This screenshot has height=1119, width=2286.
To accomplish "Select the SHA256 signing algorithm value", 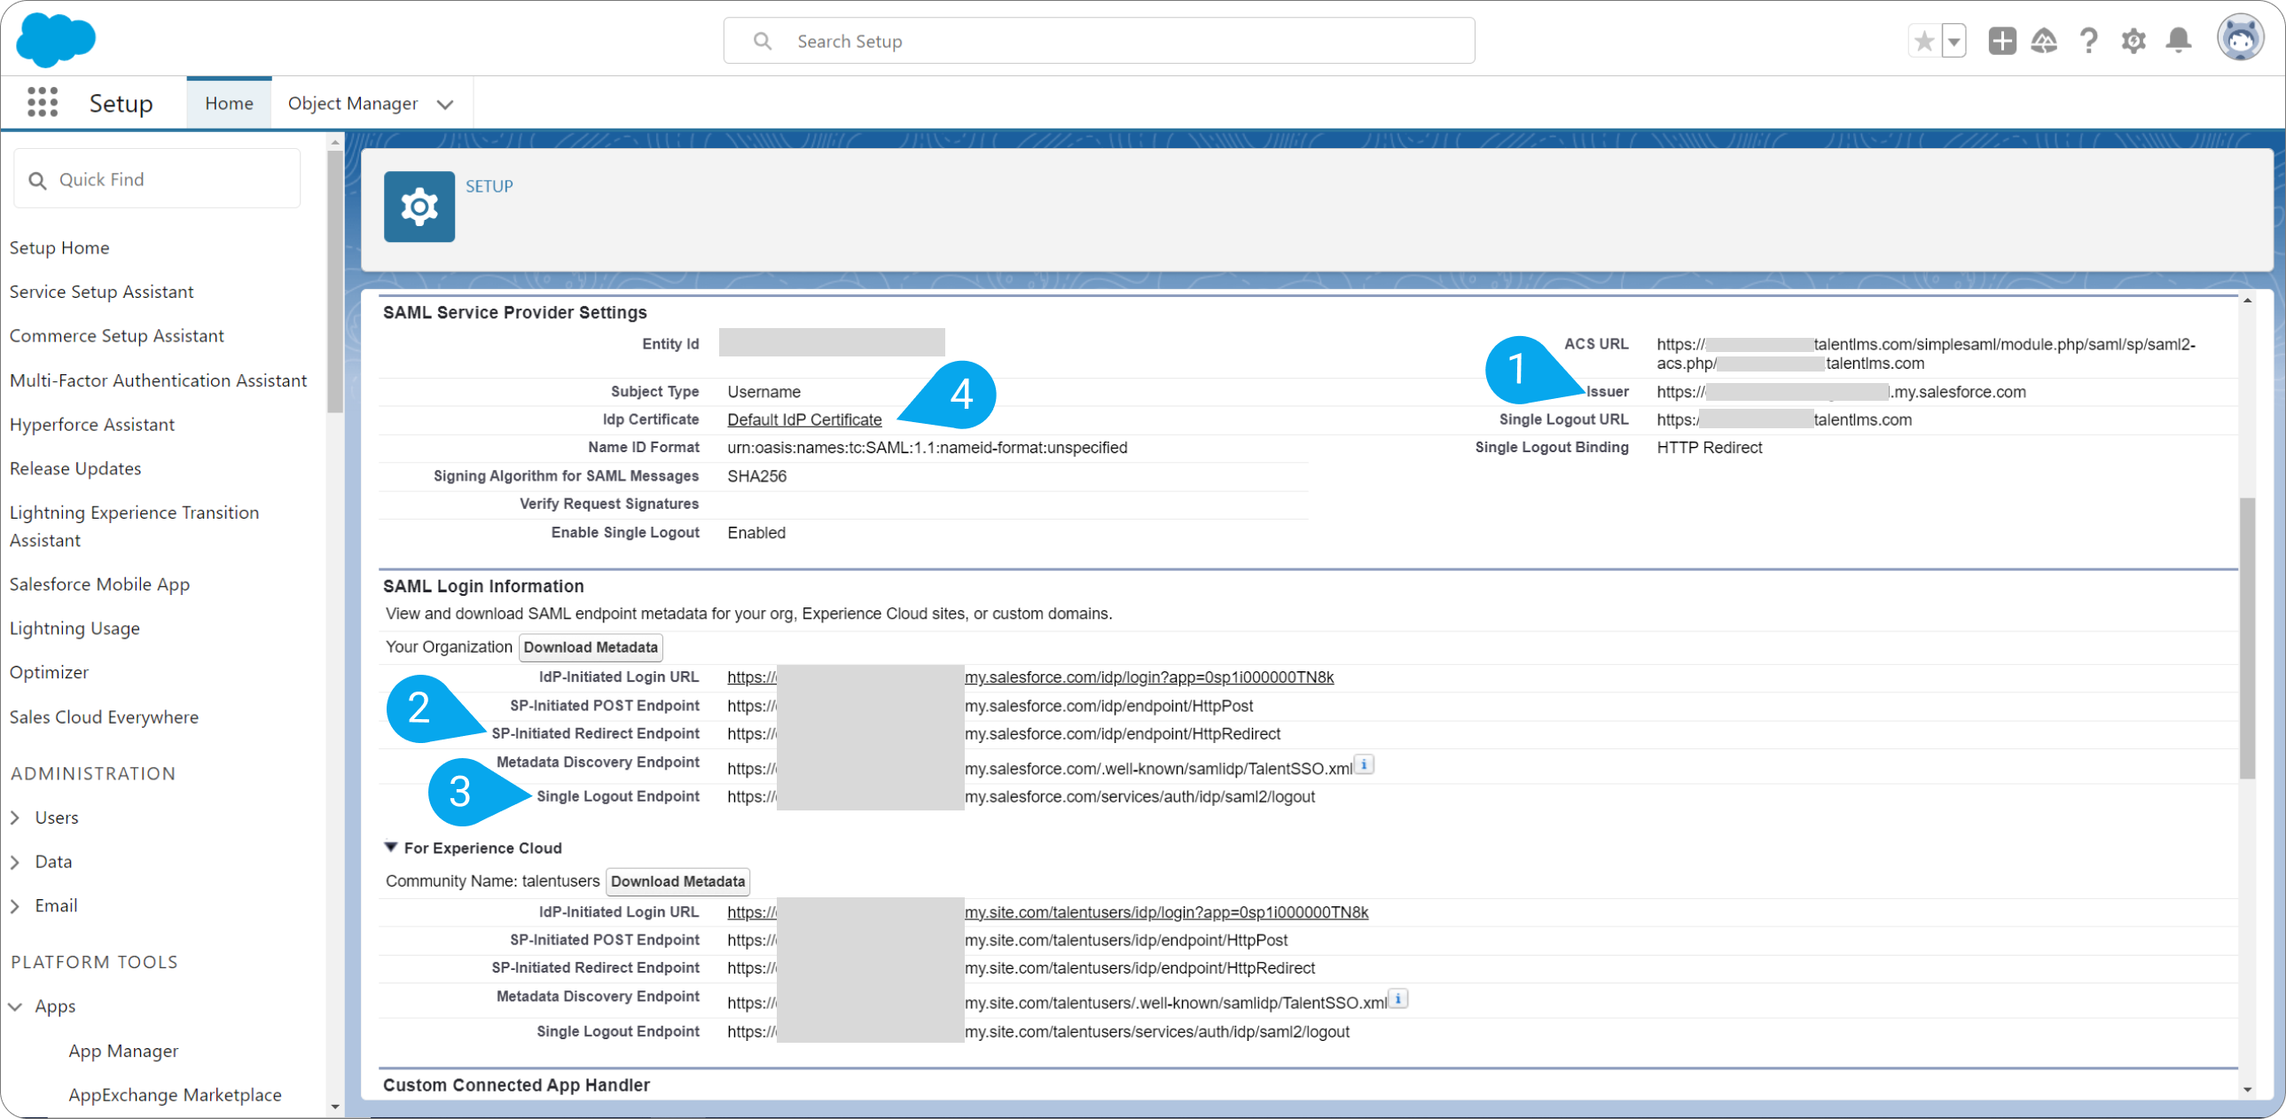I will pos(756,475).
